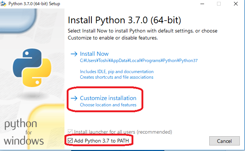Click the arrow icon beside Customize installation
The height and width of the screenshot is (151, 245).
73,98
